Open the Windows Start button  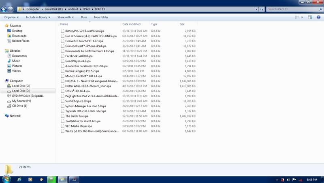click(x=6, y=179)
